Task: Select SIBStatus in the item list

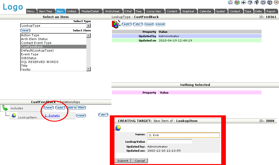Action: point(29,58)
